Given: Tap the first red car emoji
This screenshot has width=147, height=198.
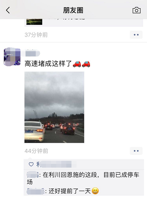Looking at the screenshot, I should 77,64.
